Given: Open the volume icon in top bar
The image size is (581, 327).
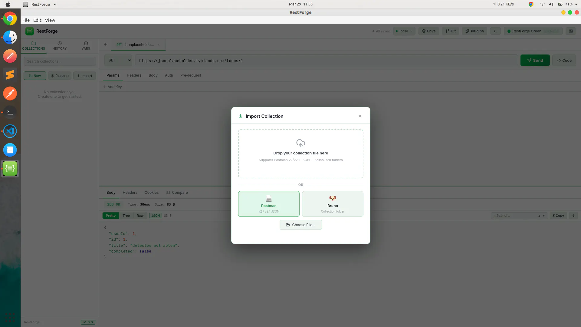Looking at the screenshot, I should click(551, 4).
